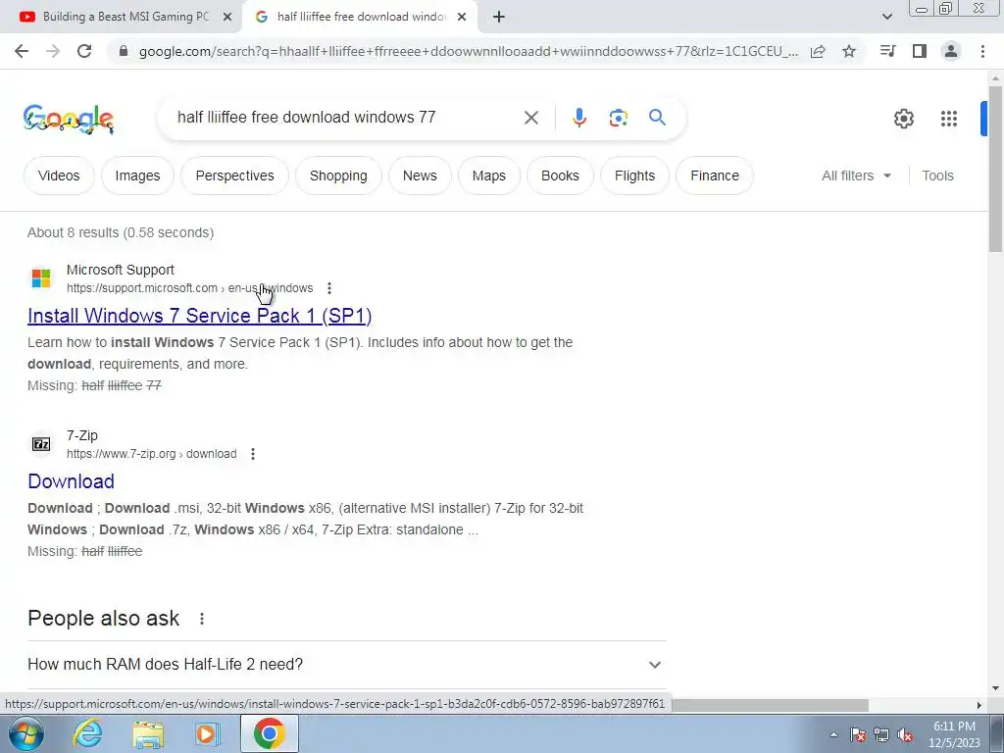The width and height of the screenshot is (1004, 753).
Task: Open the share page icon in address bar
Action: [x=818, y=51]
